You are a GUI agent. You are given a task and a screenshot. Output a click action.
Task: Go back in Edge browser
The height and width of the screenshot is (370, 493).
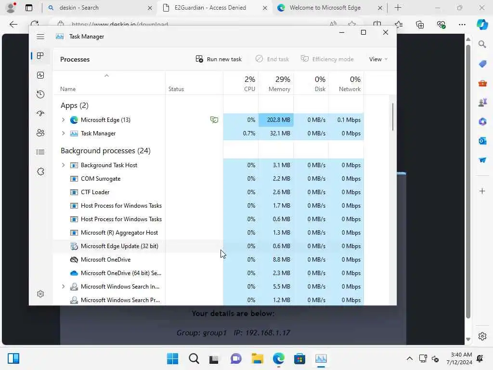[x=13, y=24]
